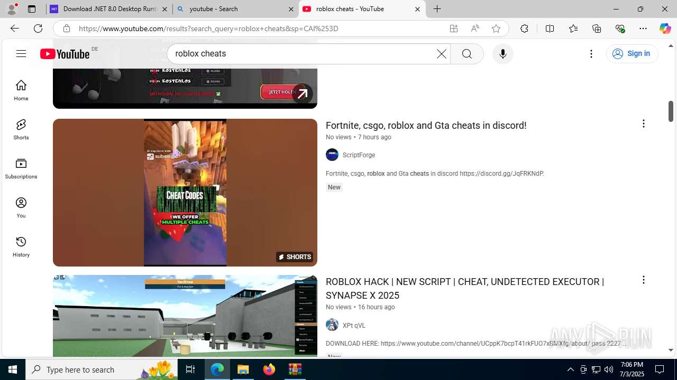677x380 pixels.
Task: Open Subscriptions in the sidebar
Action: click(x=21, y=168)
